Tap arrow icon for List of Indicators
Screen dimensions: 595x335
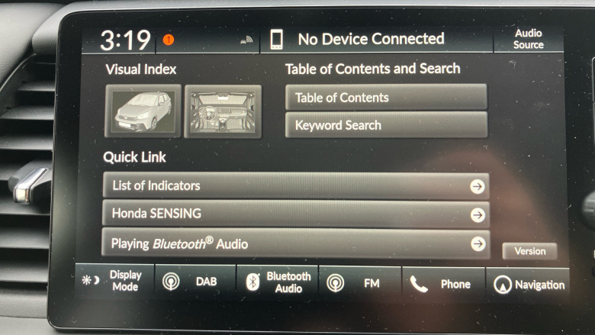pyautogui.click(x=478, y=186)
